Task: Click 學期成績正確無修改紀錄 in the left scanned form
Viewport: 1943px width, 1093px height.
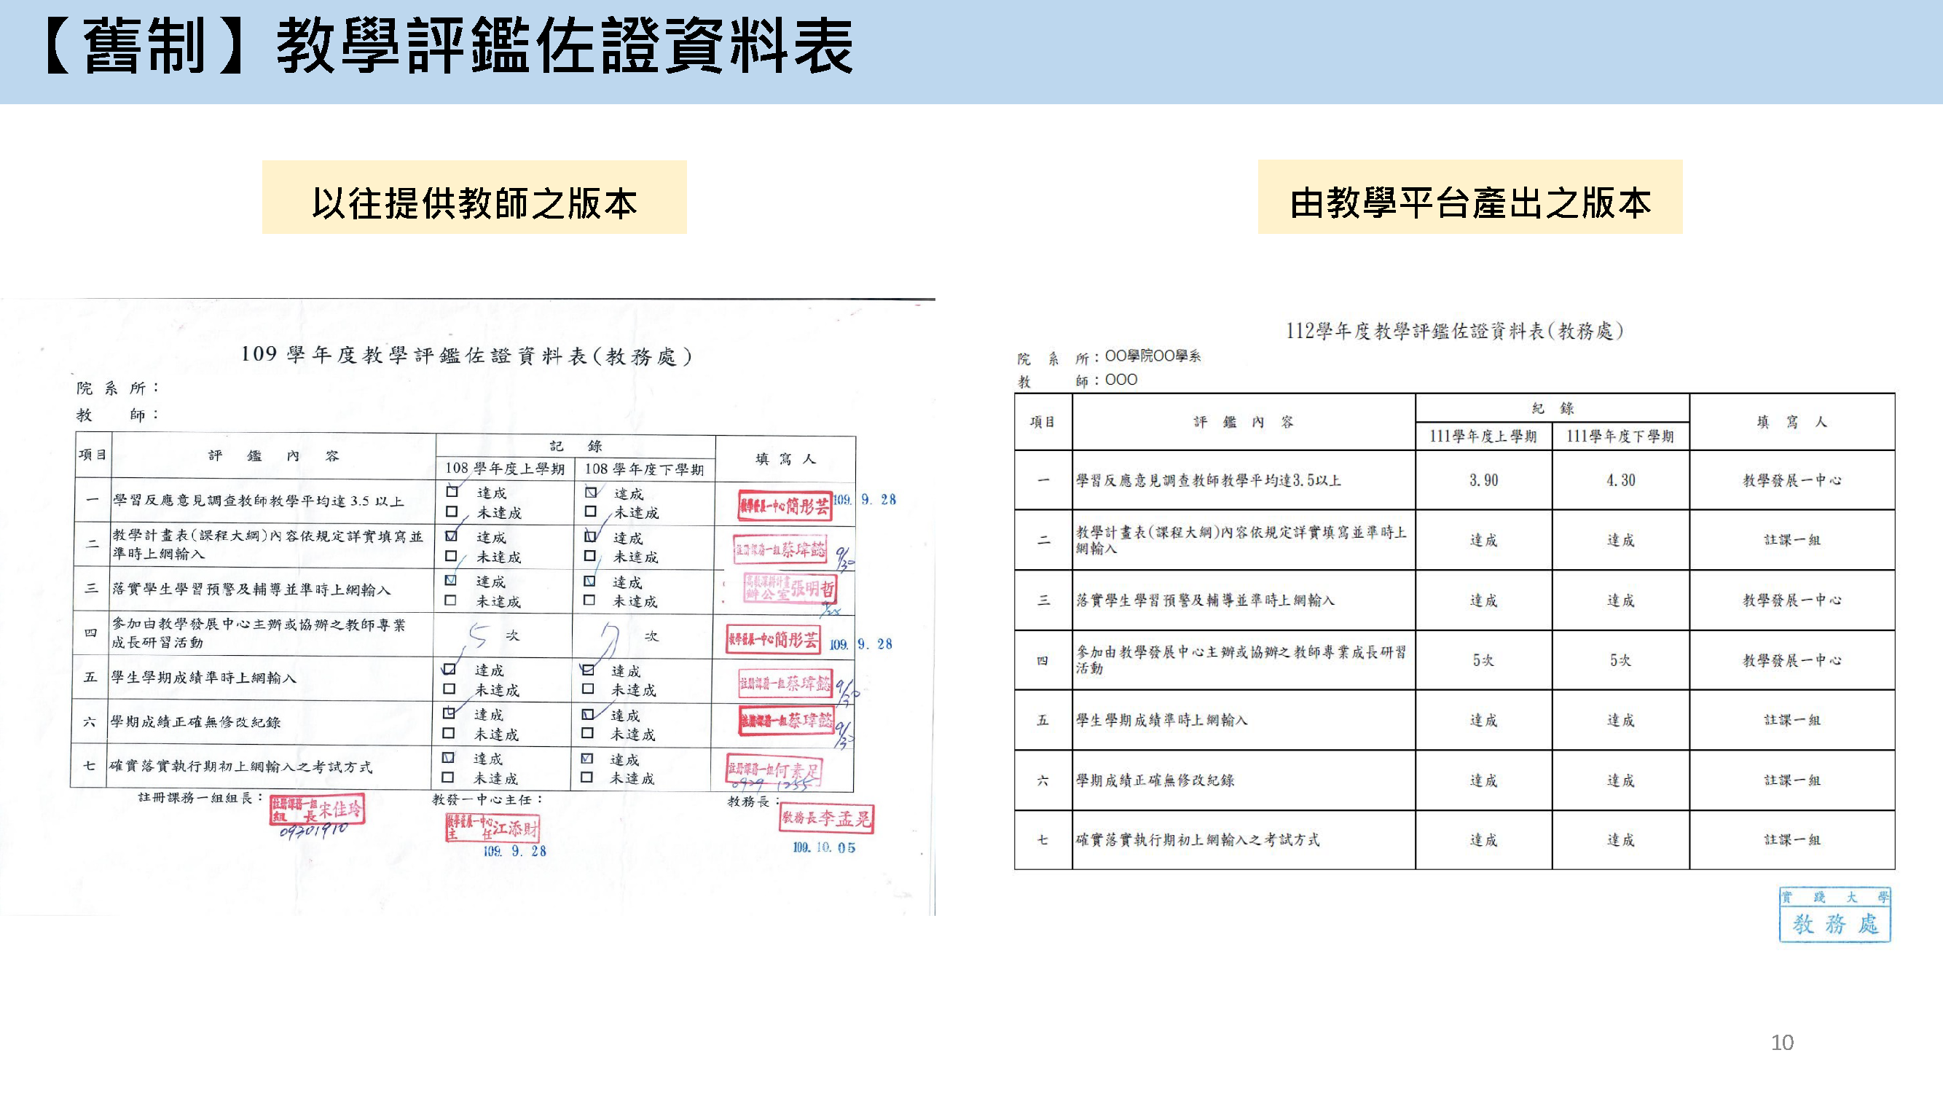Action: tap(195, 722)
